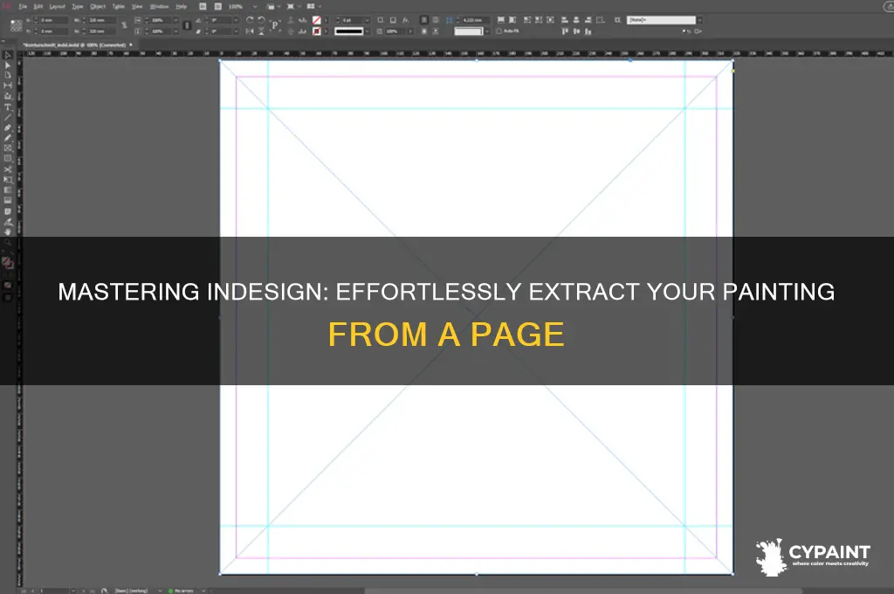
Task: Select the Selection tool arrow
Action: click(8, 55)
